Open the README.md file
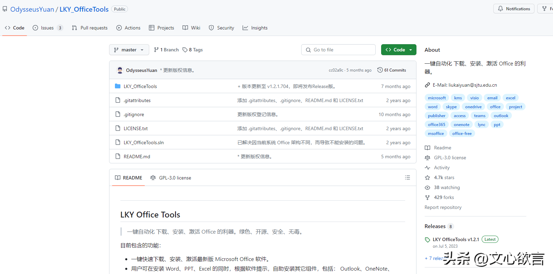The width and height of the screenshot is (553, 274). point(137,157)
